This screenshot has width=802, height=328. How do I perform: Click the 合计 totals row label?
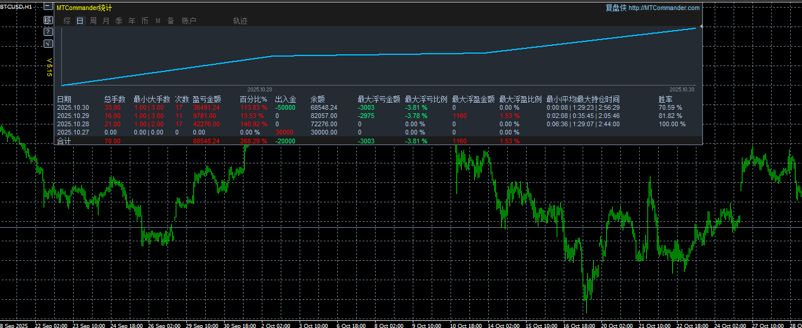[64, 141]
